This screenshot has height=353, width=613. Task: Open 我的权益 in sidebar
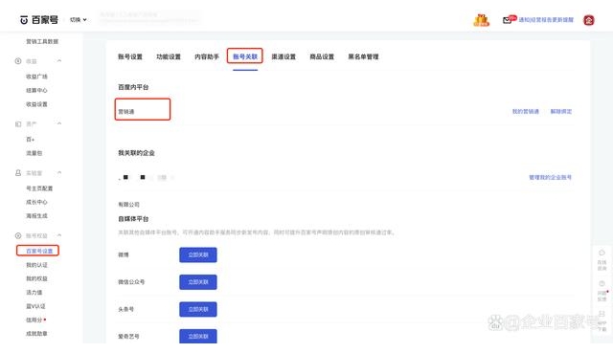pyautogui.click(x=36, y=278)
